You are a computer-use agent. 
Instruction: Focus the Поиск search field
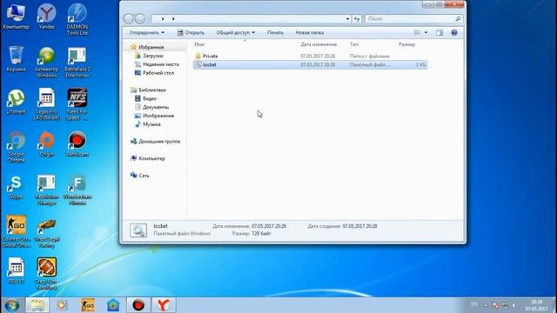click(414, 19)
